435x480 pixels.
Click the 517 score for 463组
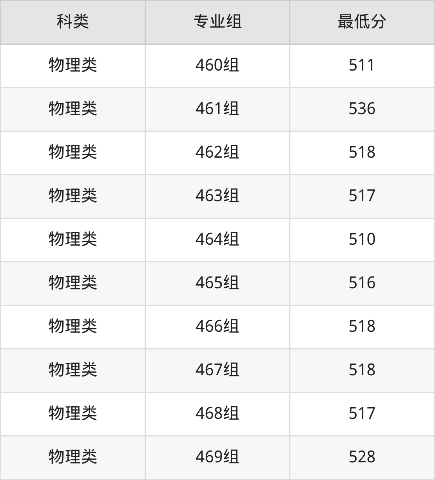pyautogui.click(x=362, y=196)
